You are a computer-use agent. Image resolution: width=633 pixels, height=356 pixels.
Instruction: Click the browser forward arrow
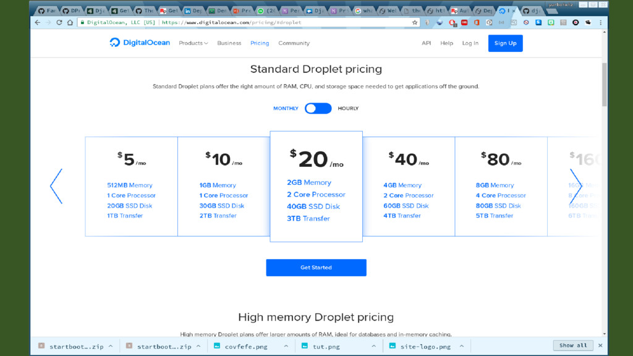pos(48,23)
